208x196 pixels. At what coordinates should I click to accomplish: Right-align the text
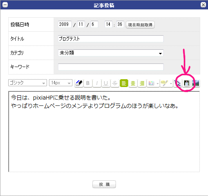[142, 83]
